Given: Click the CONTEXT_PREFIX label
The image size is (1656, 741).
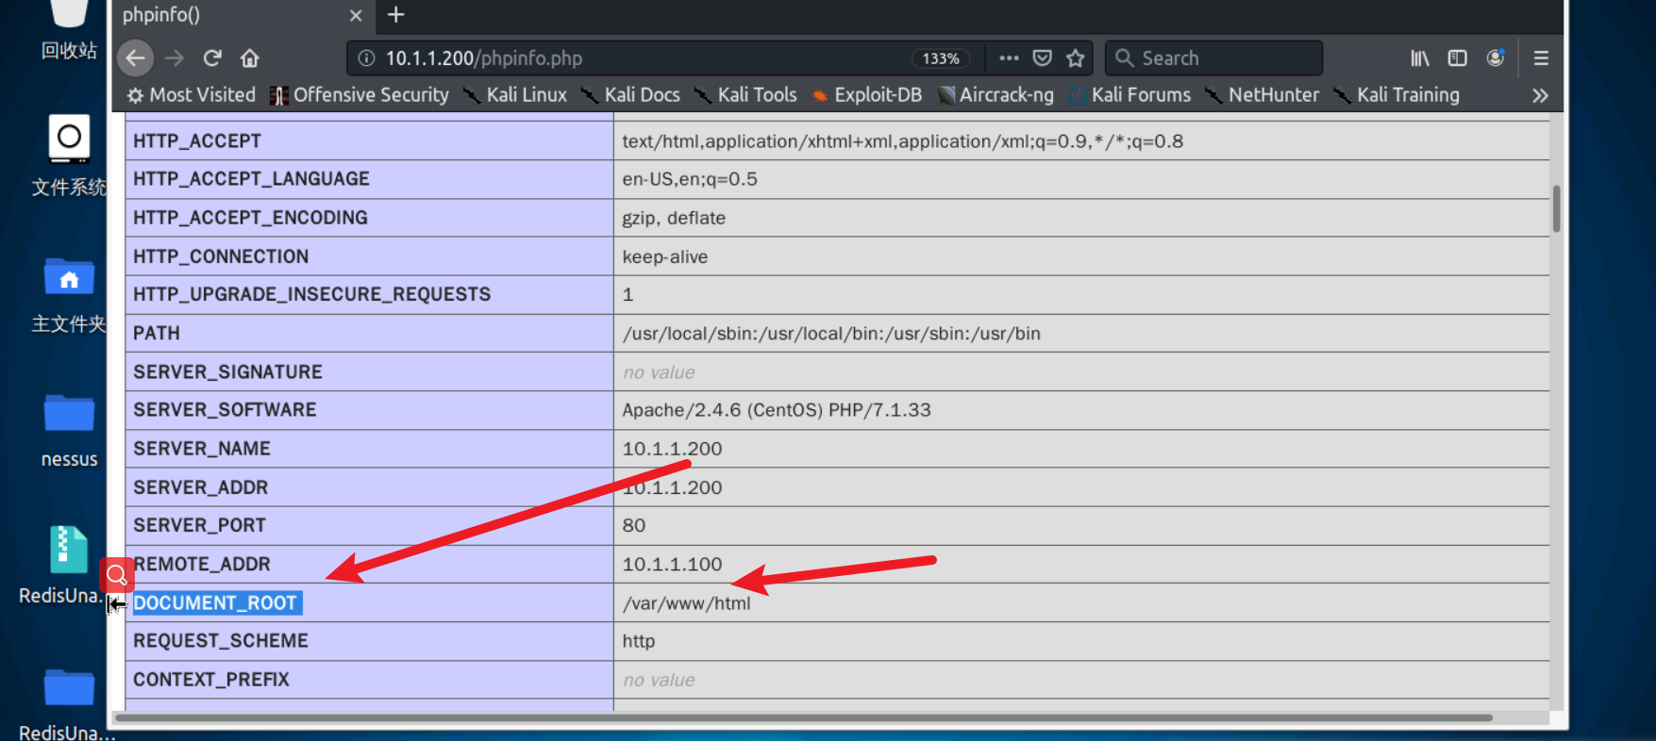Looking at the screenshot, I should [x=211, y=680].
